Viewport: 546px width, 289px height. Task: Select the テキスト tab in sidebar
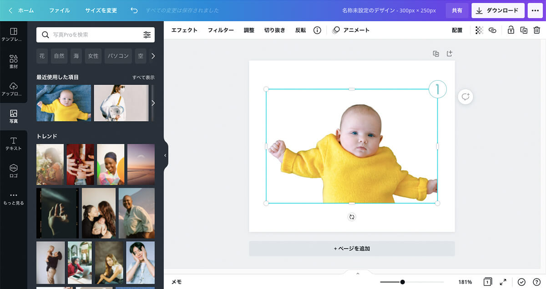(14, 143)
